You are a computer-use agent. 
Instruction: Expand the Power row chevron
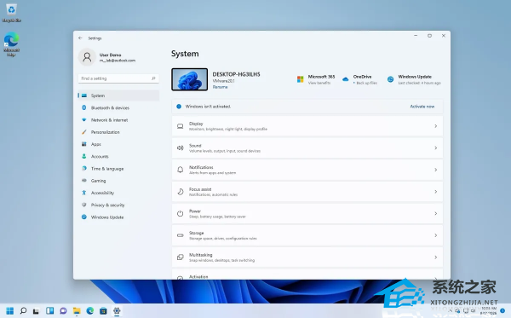[x=436, y=214]
